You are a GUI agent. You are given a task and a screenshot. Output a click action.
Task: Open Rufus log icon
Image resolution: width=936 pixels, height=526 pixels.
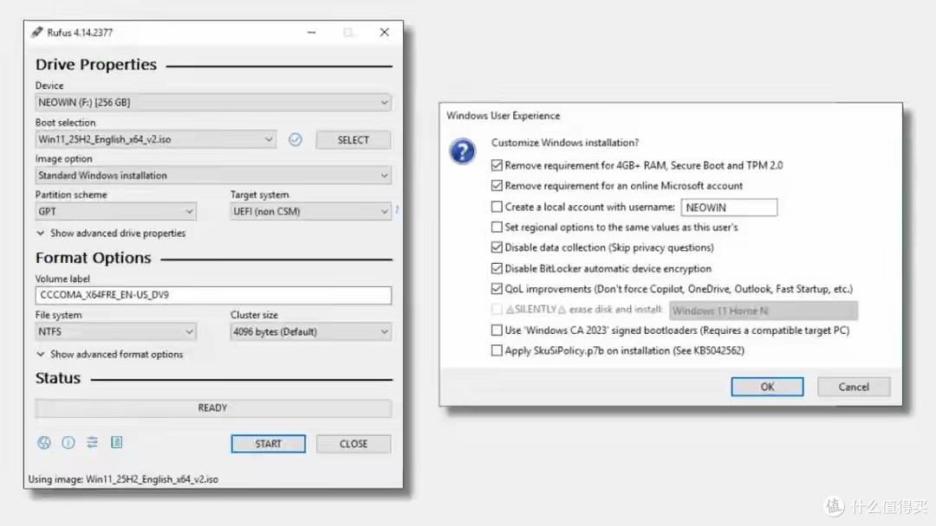pos(116,442)
